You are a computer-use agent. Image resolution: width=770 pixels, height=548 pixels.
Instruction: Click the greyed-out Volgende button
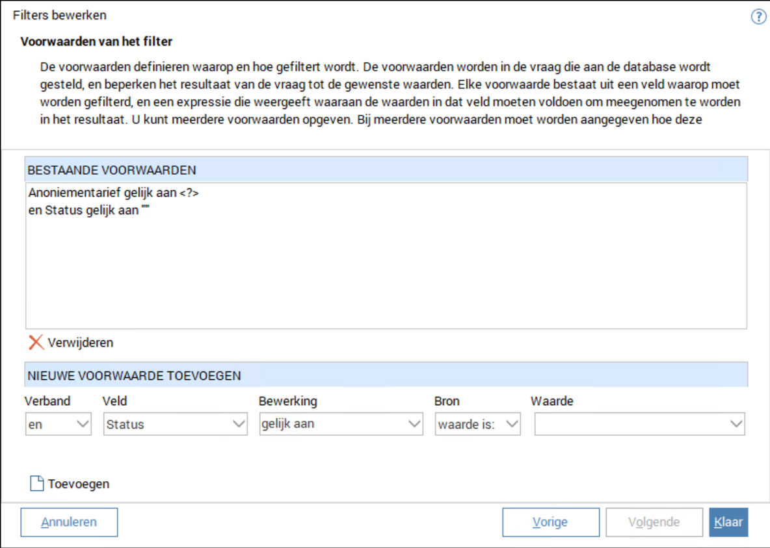(x=654, y=522)
